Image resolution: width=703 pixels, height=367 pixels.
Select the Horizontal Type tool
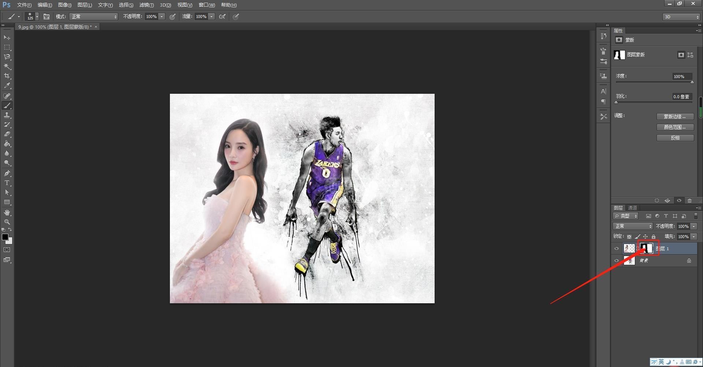point(7,183)
